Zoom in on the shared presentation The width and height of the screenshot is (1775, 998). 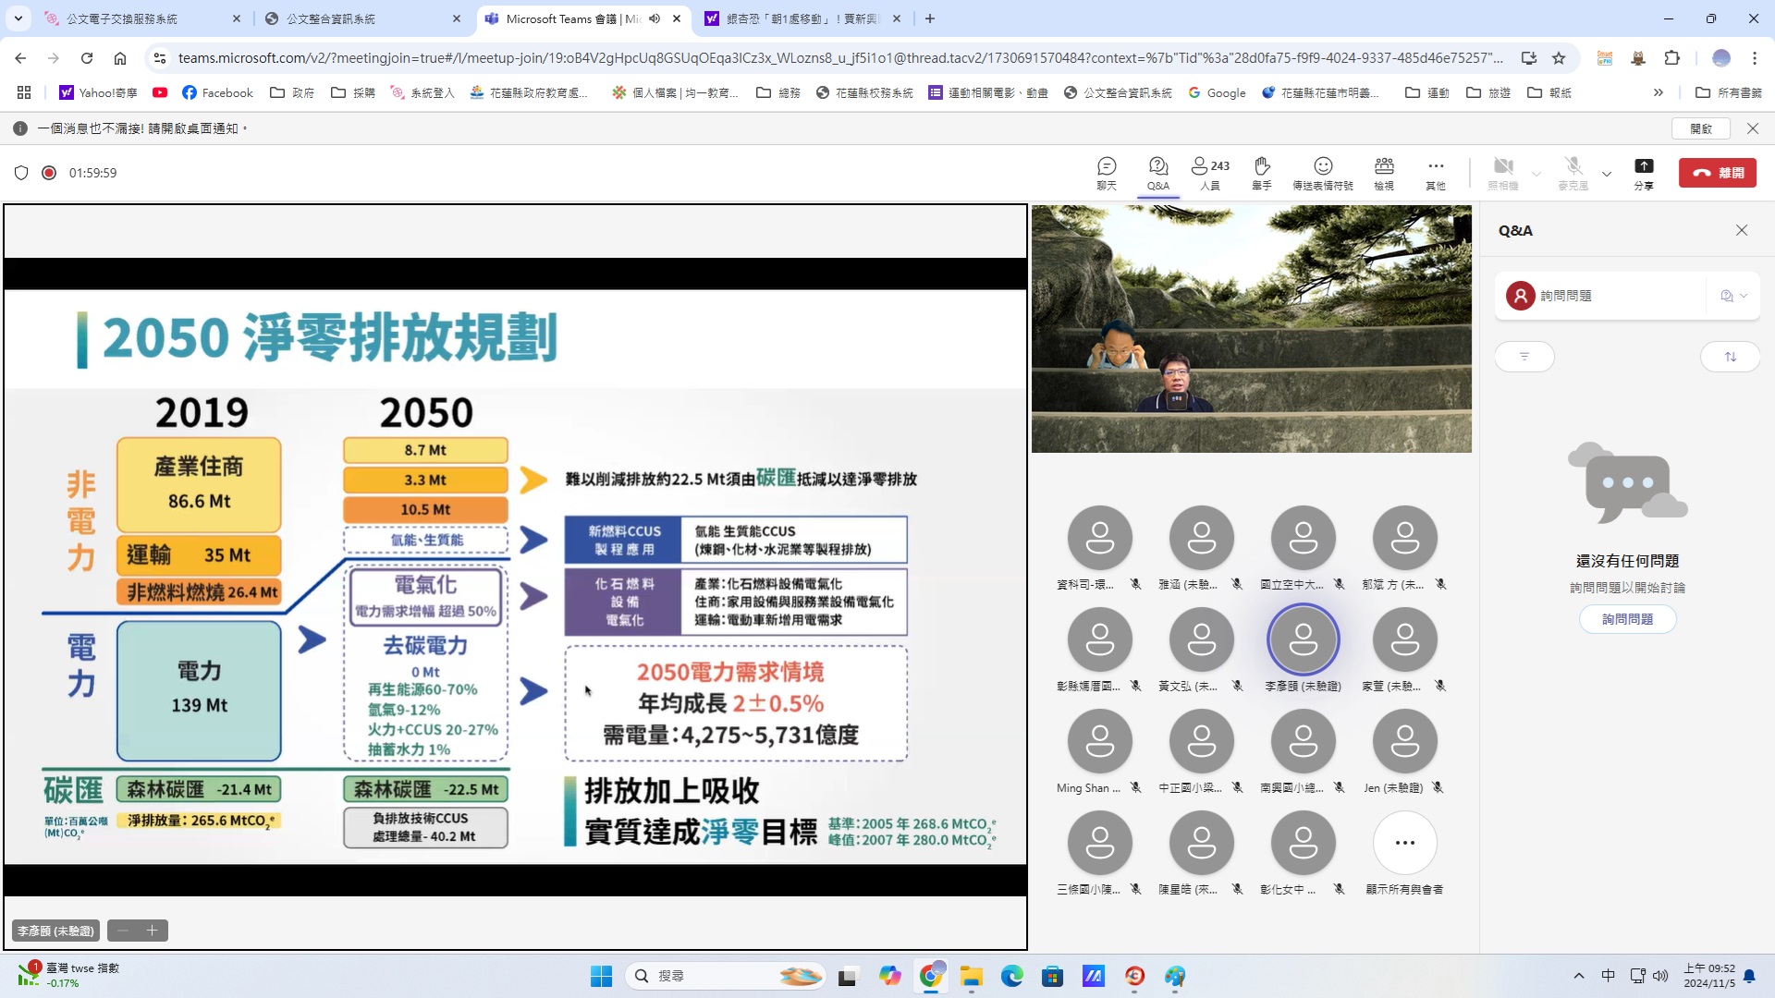pos(153,931)
